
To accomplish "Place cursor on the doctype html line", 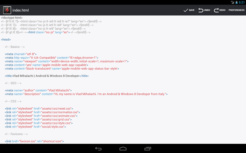I will (x=12, y=18).
